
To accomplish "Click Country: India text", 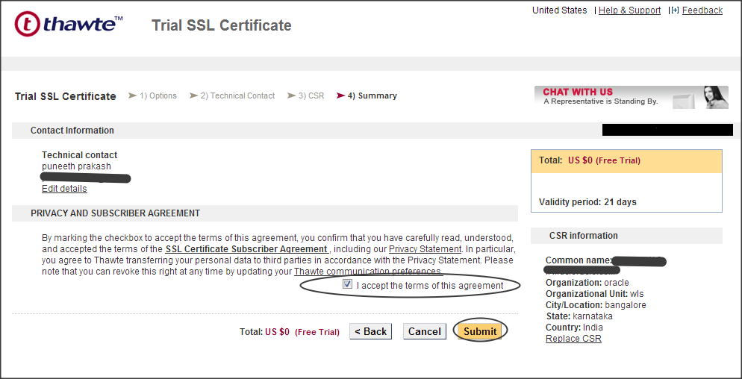I will coord(574,328).
